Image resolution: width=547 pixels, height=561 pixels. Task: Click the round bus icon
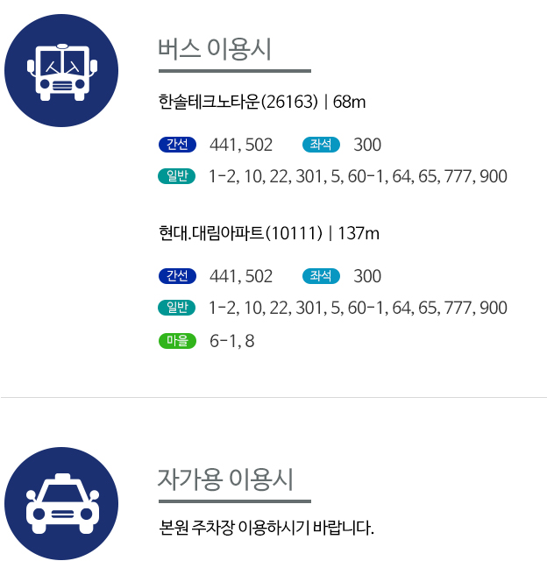[61, 71]
